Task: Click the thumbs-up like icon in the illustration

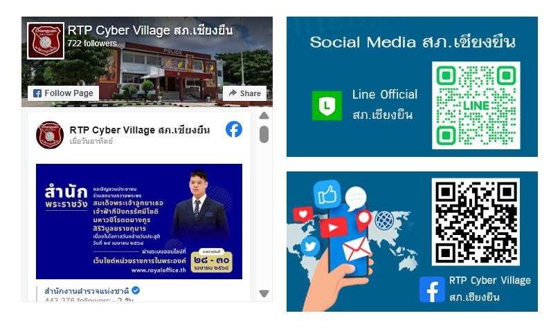Action: click(x=327, y=194)
